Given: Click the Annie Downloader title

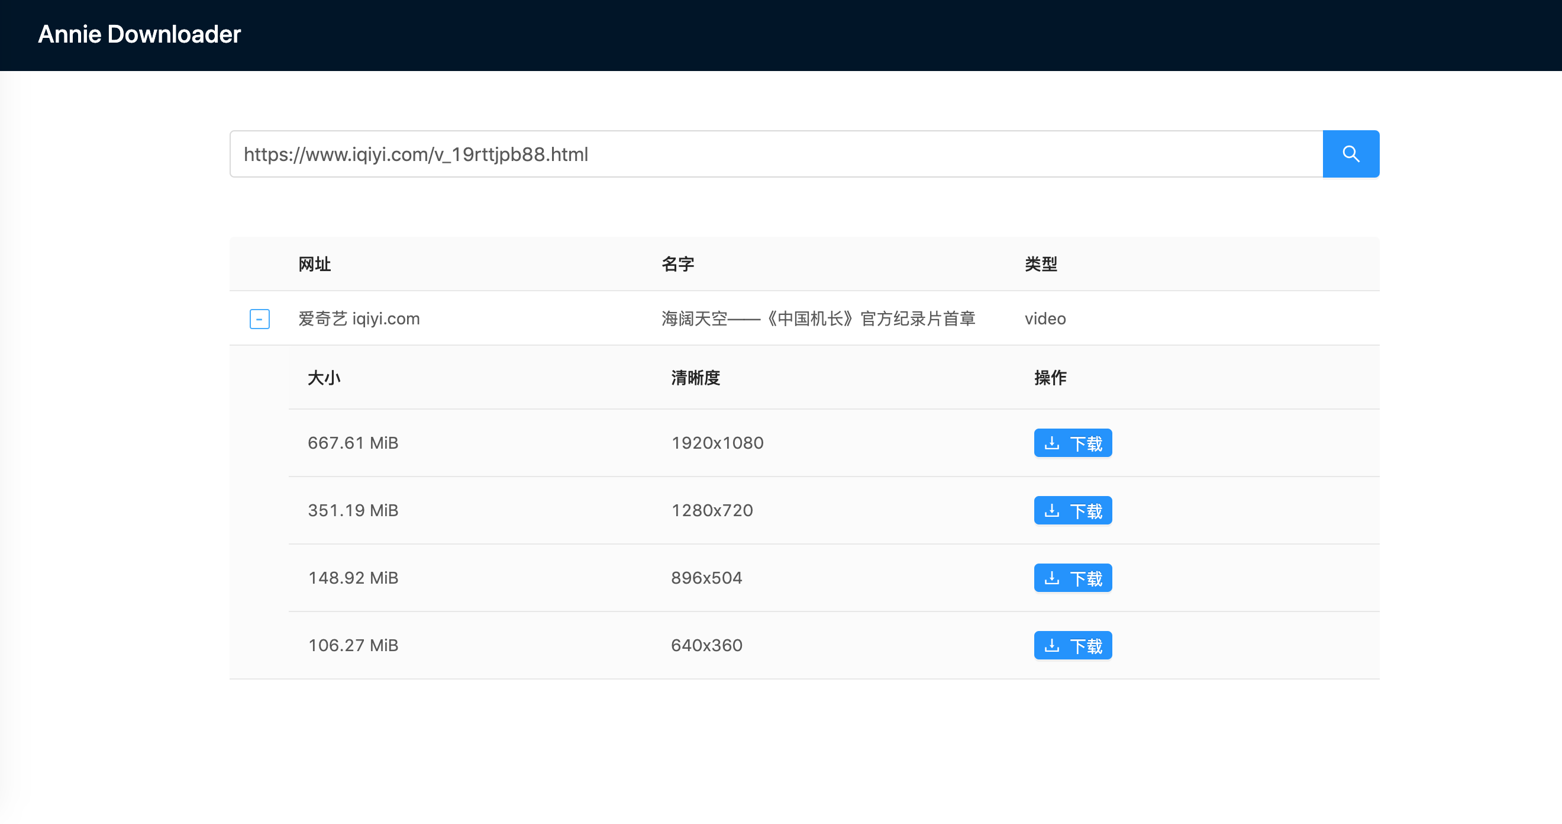Looking at the screenshot, I should click(140, 34).
